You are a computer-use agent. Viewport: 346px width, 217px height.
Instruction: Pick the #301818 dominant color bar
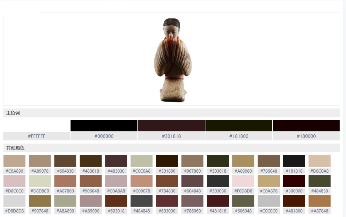click(x=171, y=125)
